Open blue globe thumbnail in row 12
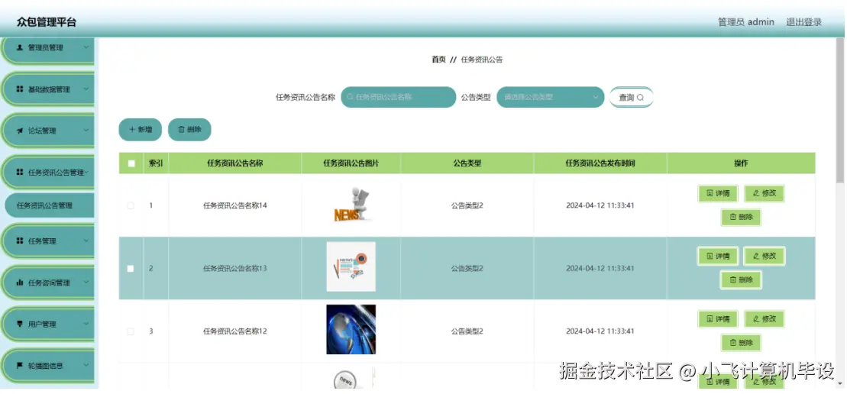 pyautogui.click(x=351, y=329)
